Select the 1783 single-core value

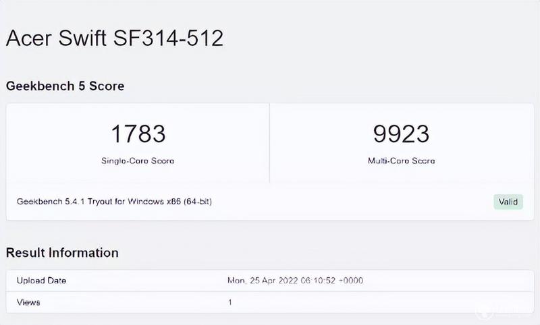(138, 134)
